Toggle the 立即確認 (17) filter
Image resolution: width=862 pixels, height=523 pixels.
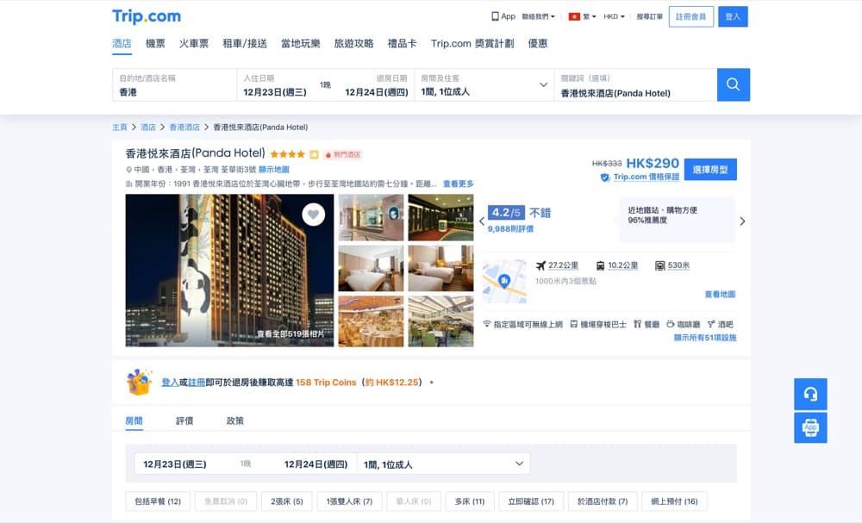(531, 501)
